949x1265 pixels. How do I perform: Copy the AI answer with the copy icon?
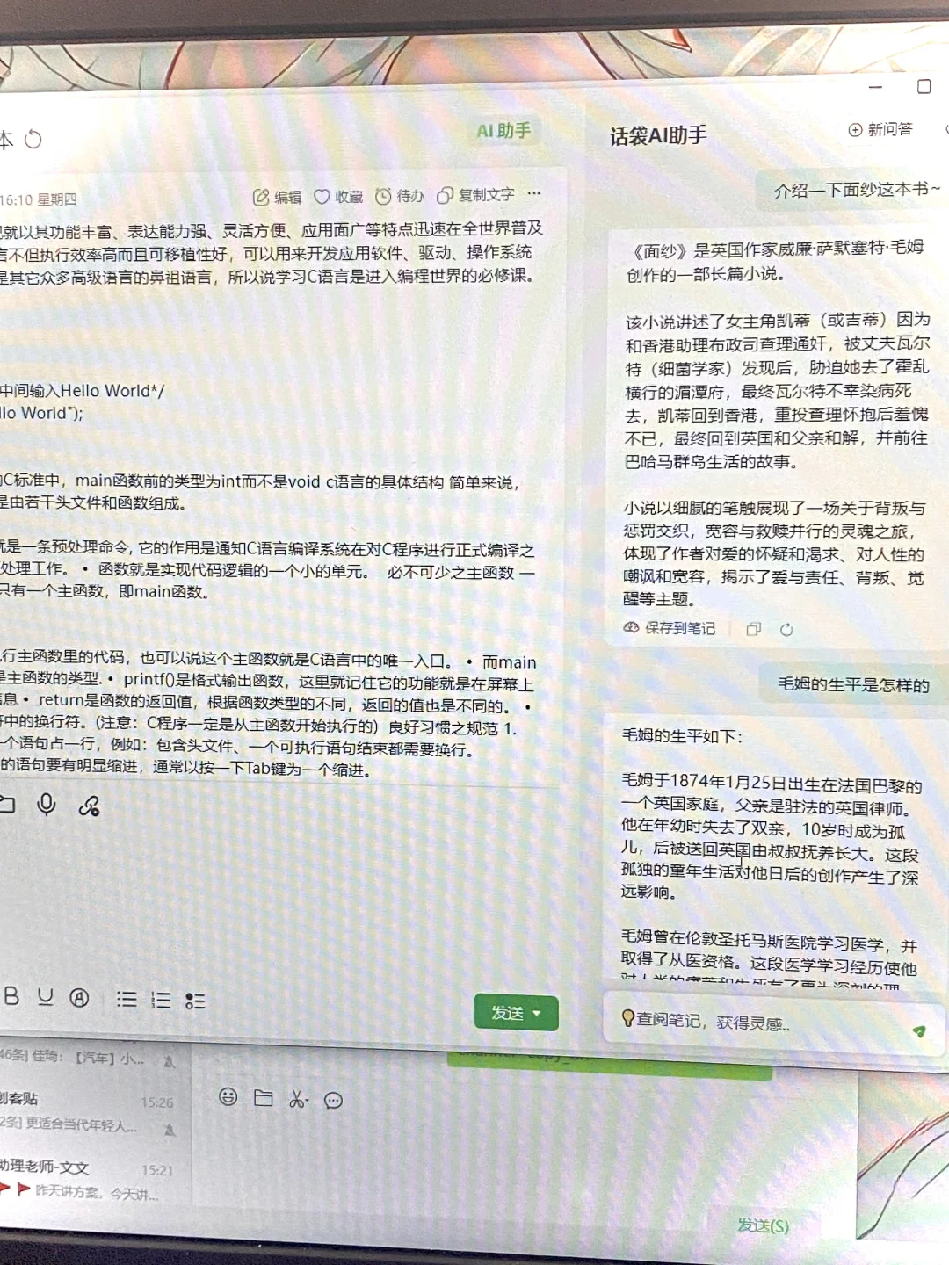coord(753,629)
